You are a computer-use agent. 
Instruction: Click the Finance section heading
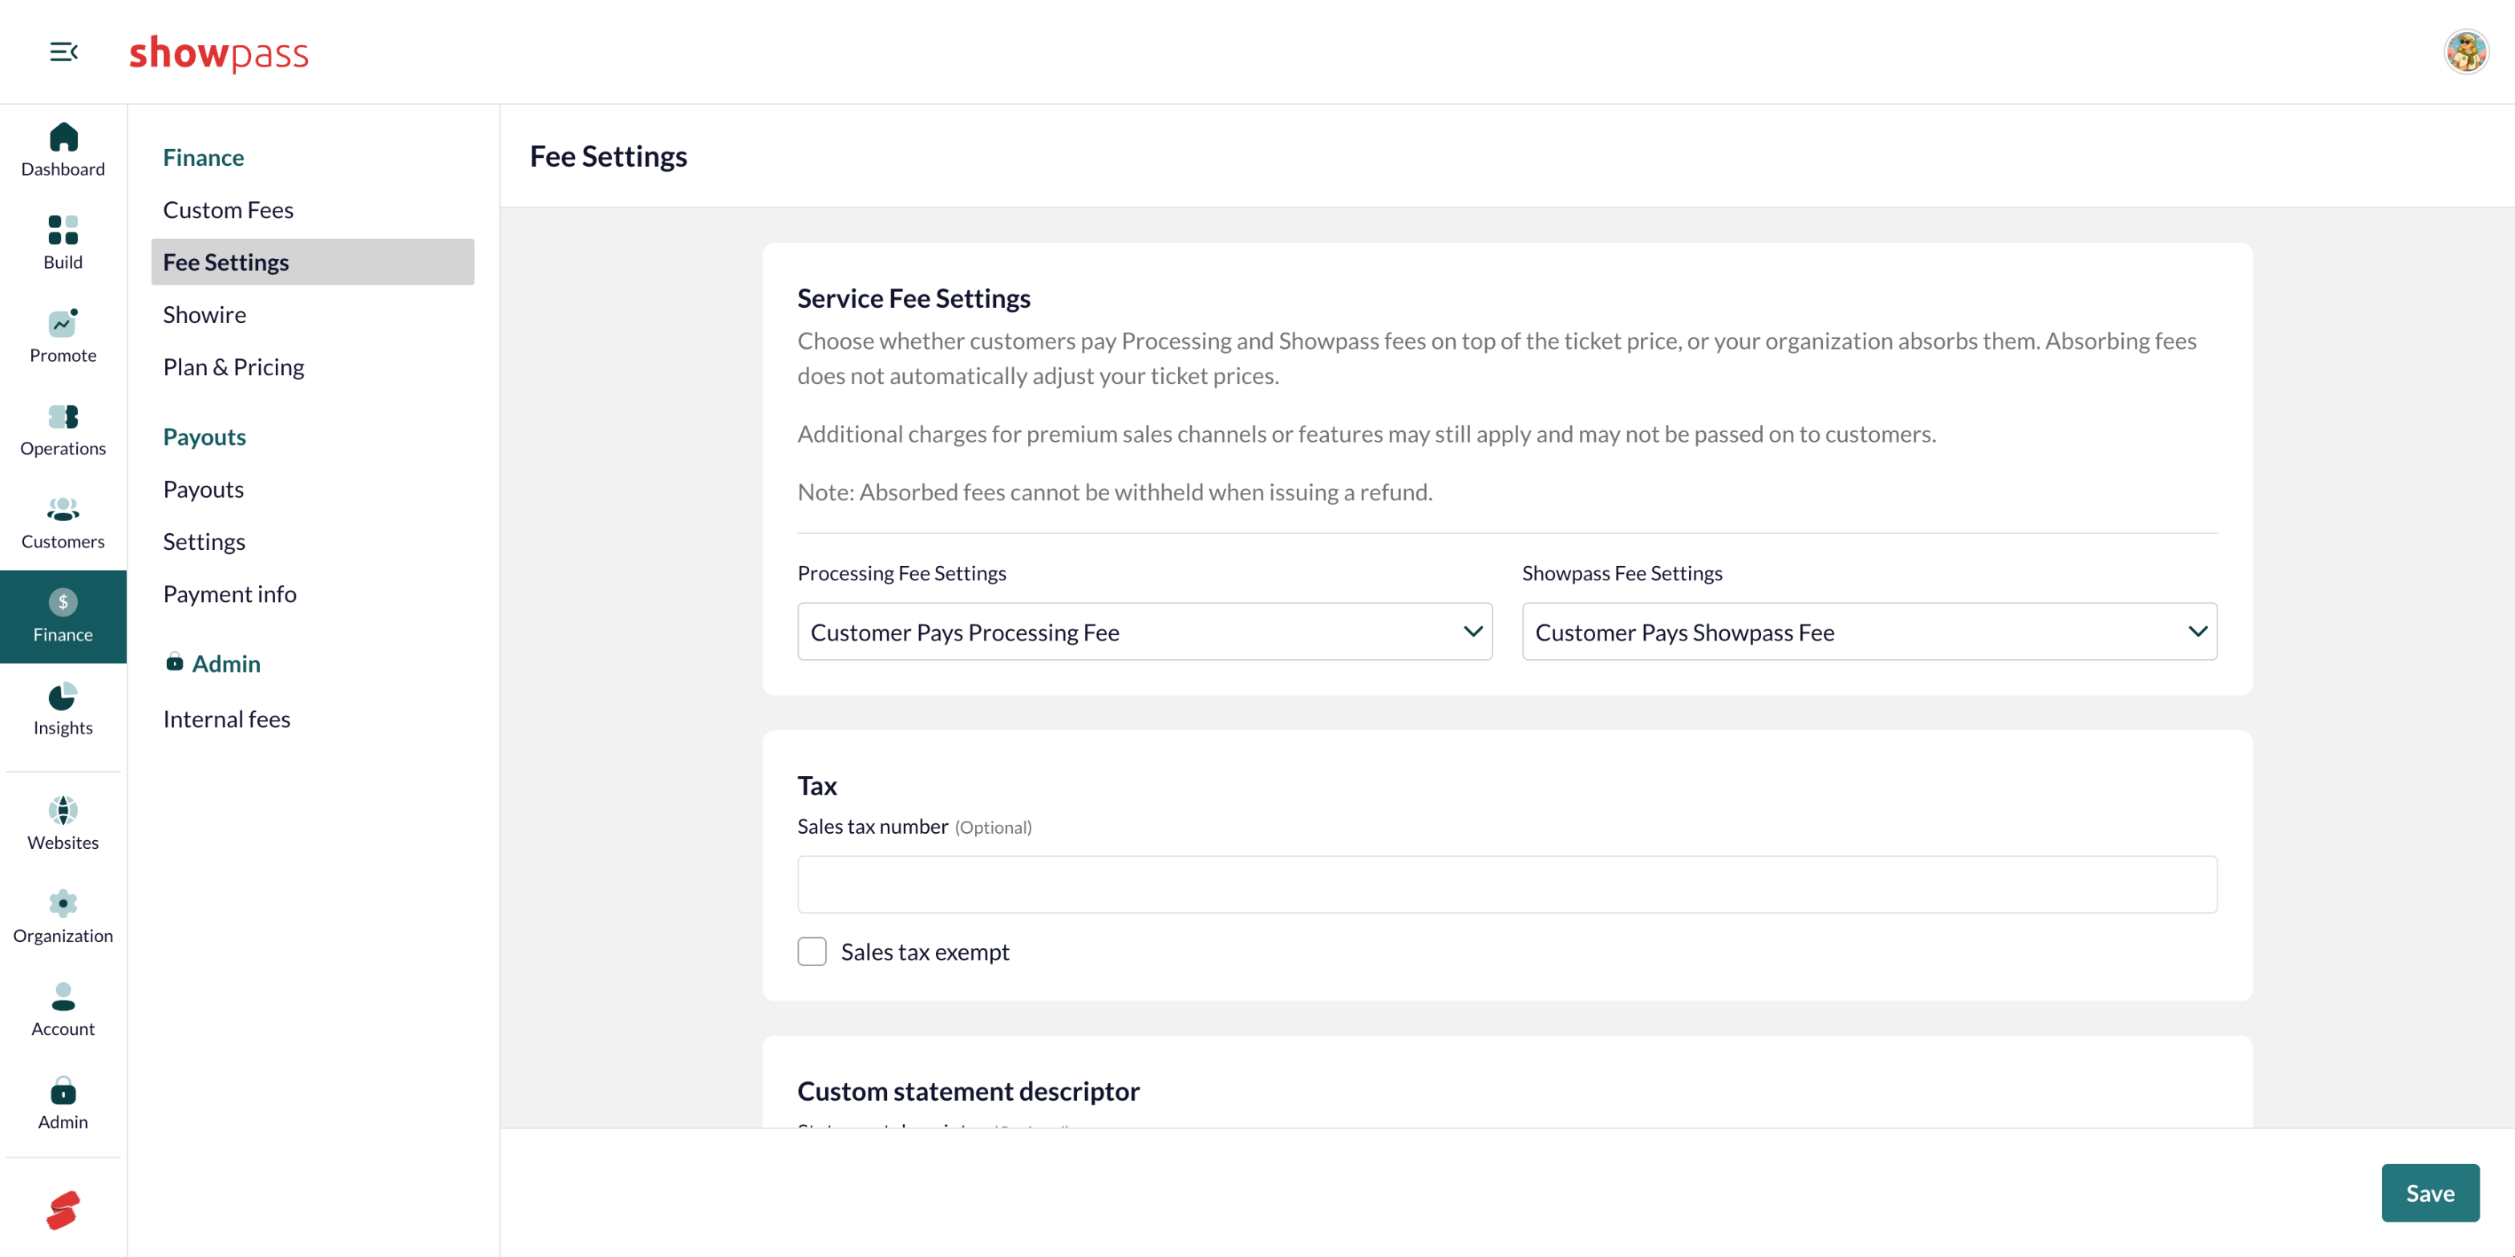pos(203,157)
